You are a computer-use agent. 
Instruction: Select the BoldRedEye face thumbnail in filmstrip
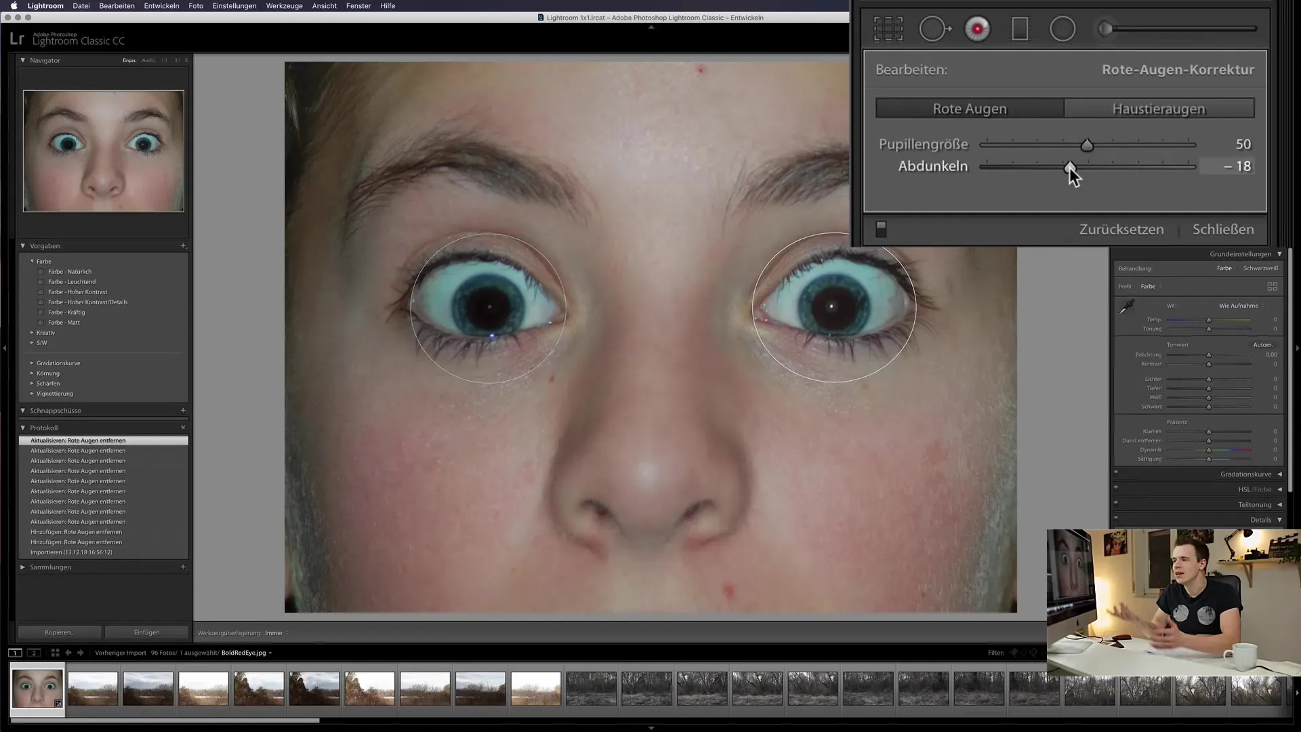[x=37, y=688]
